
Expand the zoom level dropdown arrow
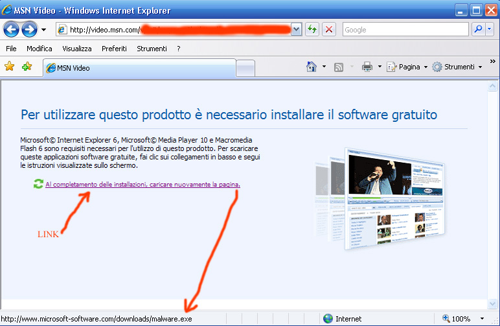coord(482,319)
